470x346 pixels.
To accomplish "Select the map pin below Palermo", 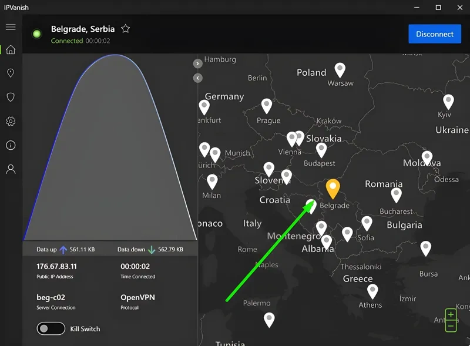I will [269, 319].
